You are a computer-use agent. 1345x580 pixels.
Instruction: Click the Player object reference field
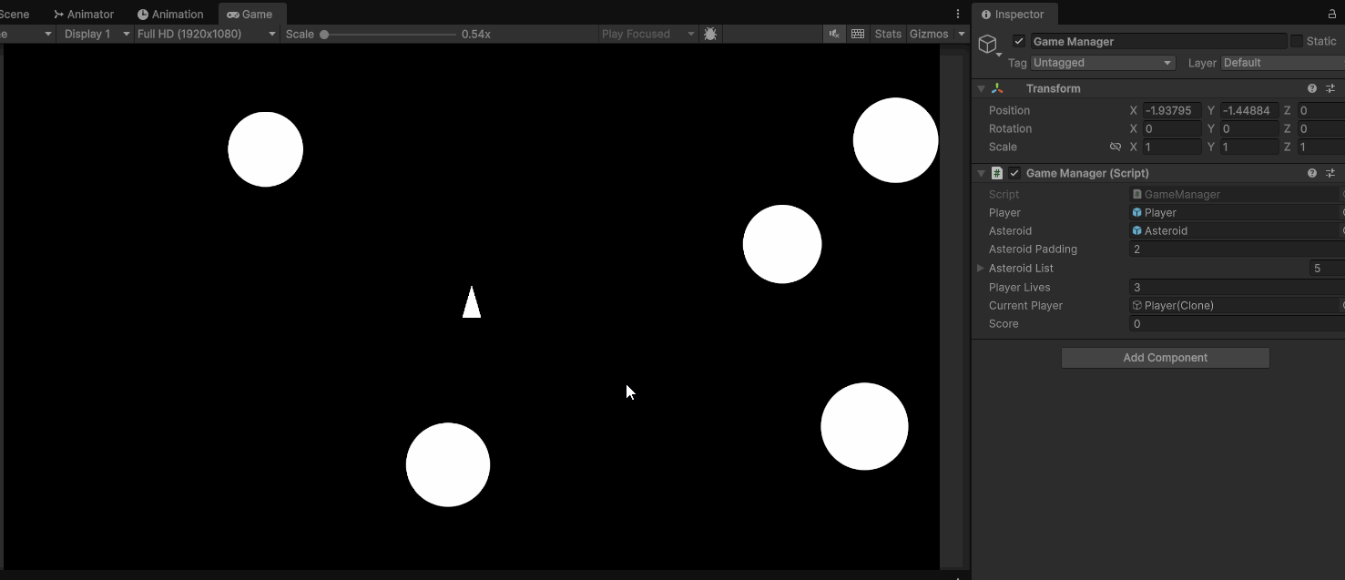1237,212
